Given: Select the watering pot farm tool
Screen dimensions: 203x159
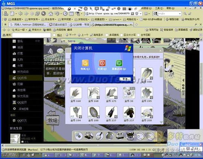Looking at the screenshot, I should [x=109, y=136].
